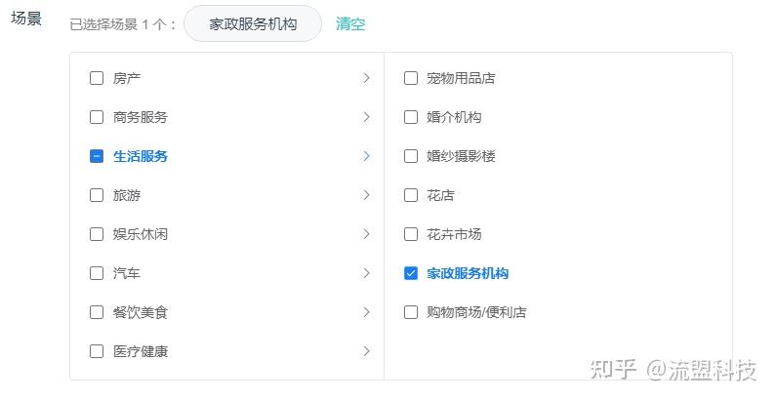Expand the 商务服务 chevron
Screen dimensions: 776x402
[366, 117]
